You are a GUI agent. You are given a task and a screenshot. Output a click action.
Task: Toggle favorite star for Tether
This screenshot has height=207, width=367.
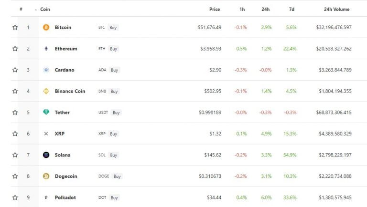pyautogui.click(x=15, y=113)
